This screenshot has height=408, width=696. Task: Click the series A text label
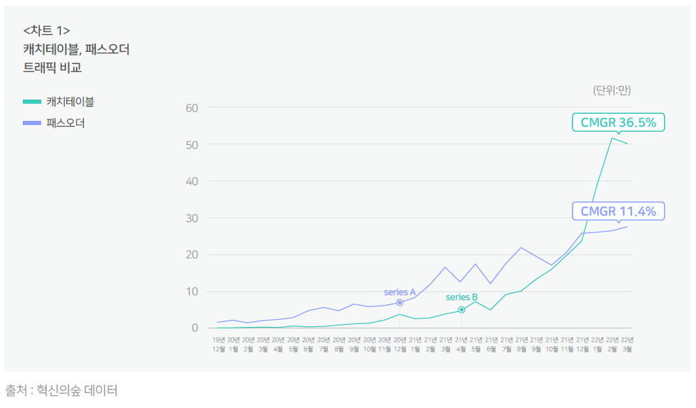pos(400,292)
